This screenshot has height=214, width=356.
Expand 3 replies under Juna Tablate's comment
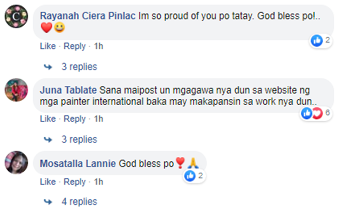click(x=79, y=139)
